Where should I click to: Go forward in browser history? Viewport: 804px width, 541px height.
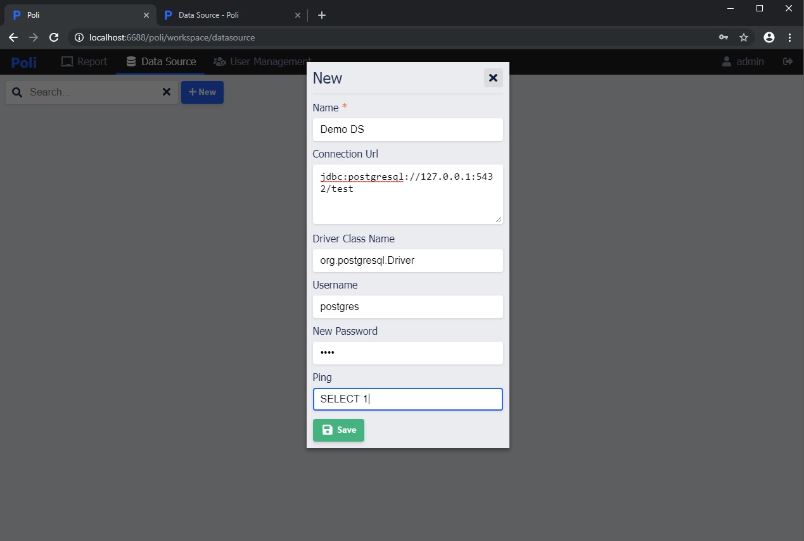34,37
